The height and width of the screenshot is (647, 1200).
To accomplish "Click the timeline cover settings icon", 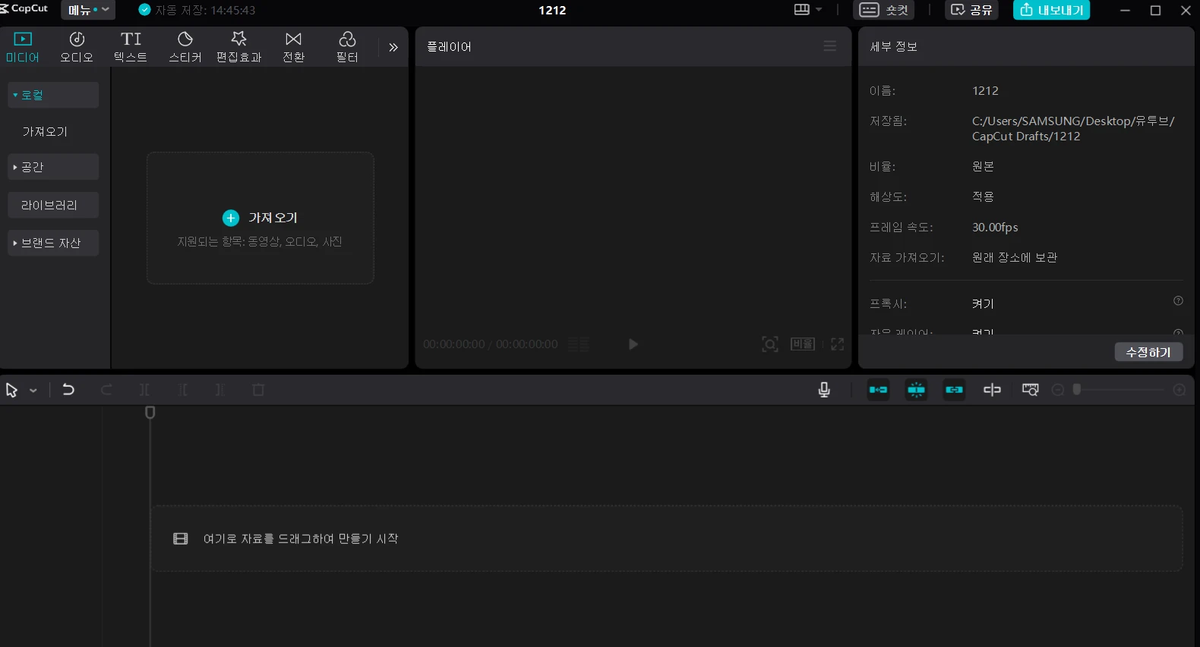I will 1030,390.
